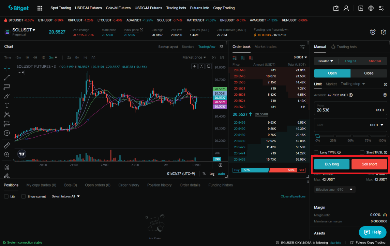Open the user profile icon
Screen dimensions: 390x246
tap(346, 8)
